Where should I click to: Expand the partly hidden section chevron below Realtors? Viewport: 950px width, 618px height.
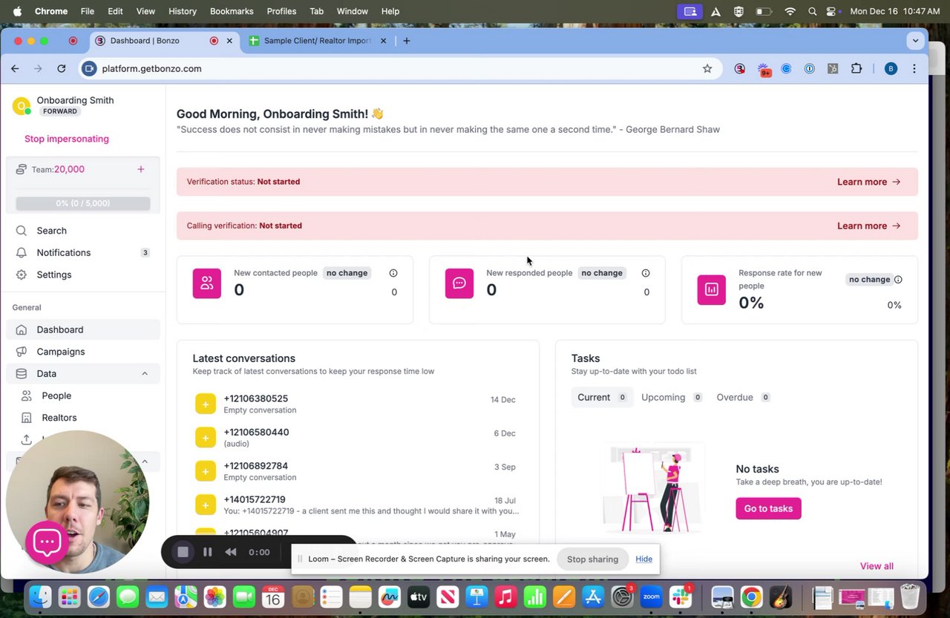[x=145, y=461]
